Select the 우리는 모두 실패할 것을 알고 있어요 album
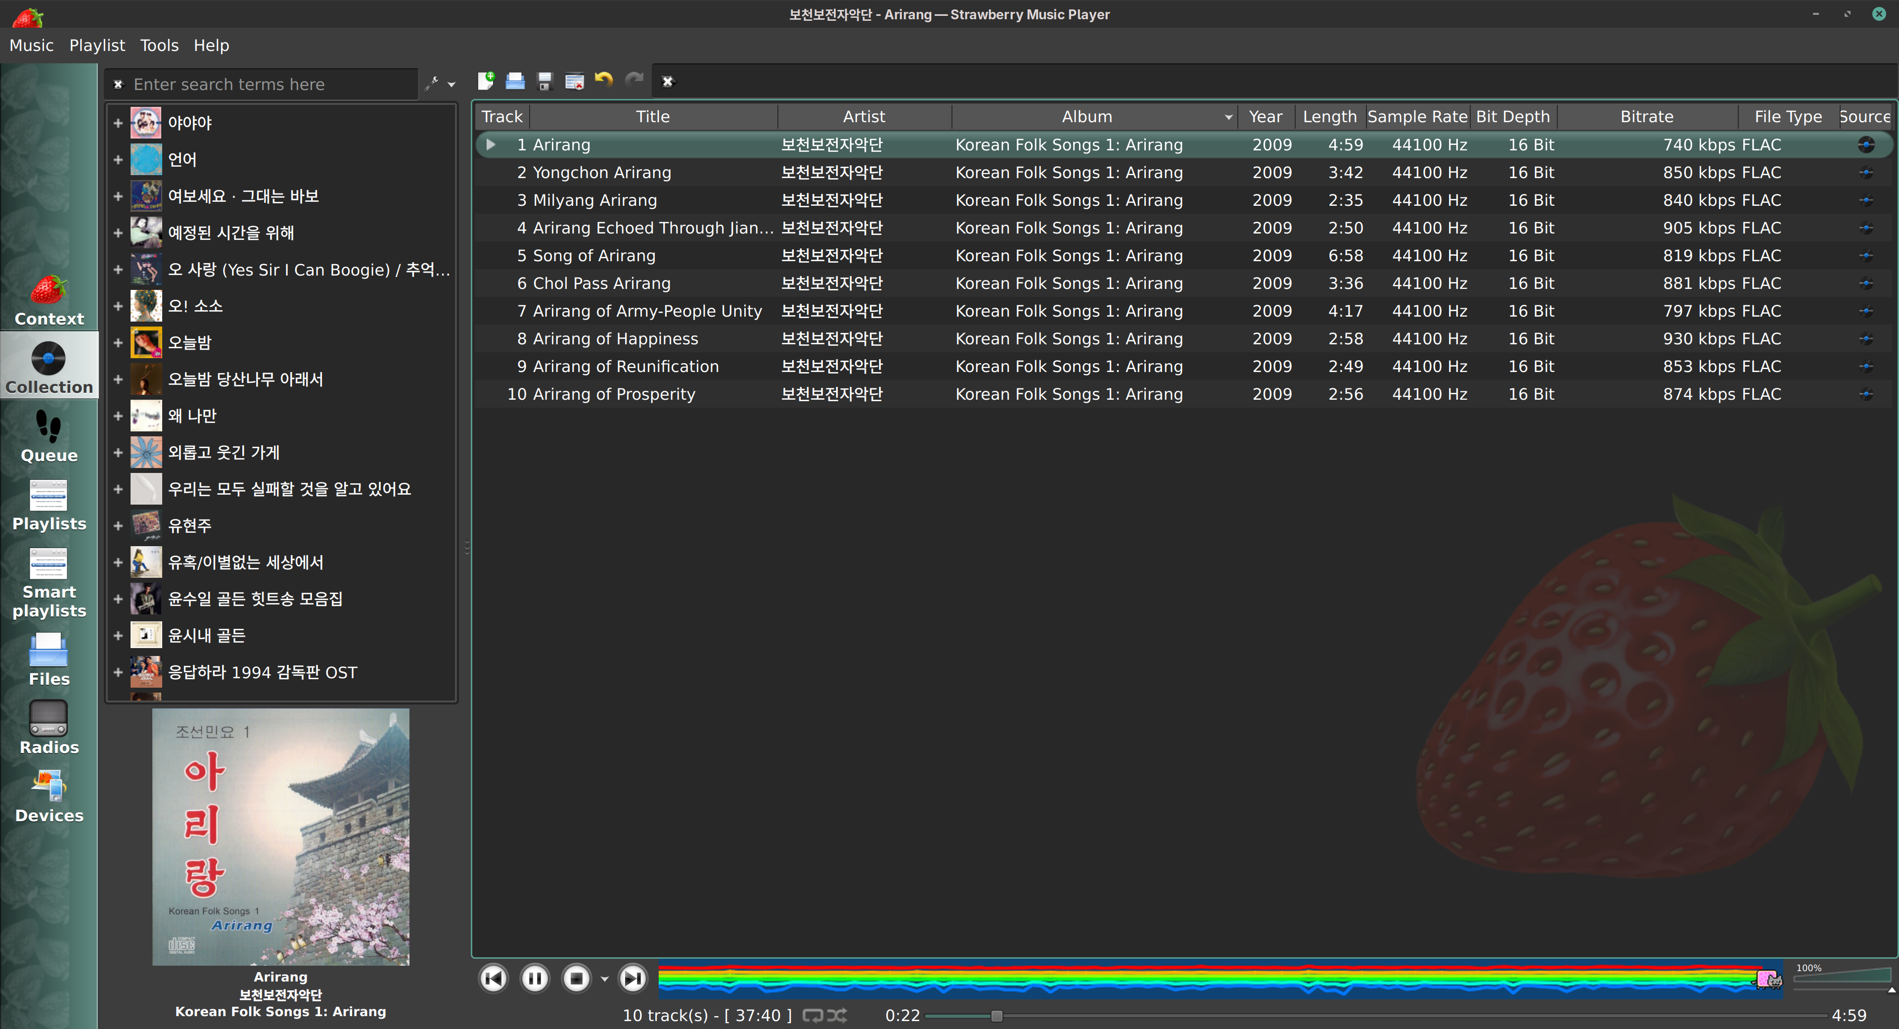 click(290, 489)
